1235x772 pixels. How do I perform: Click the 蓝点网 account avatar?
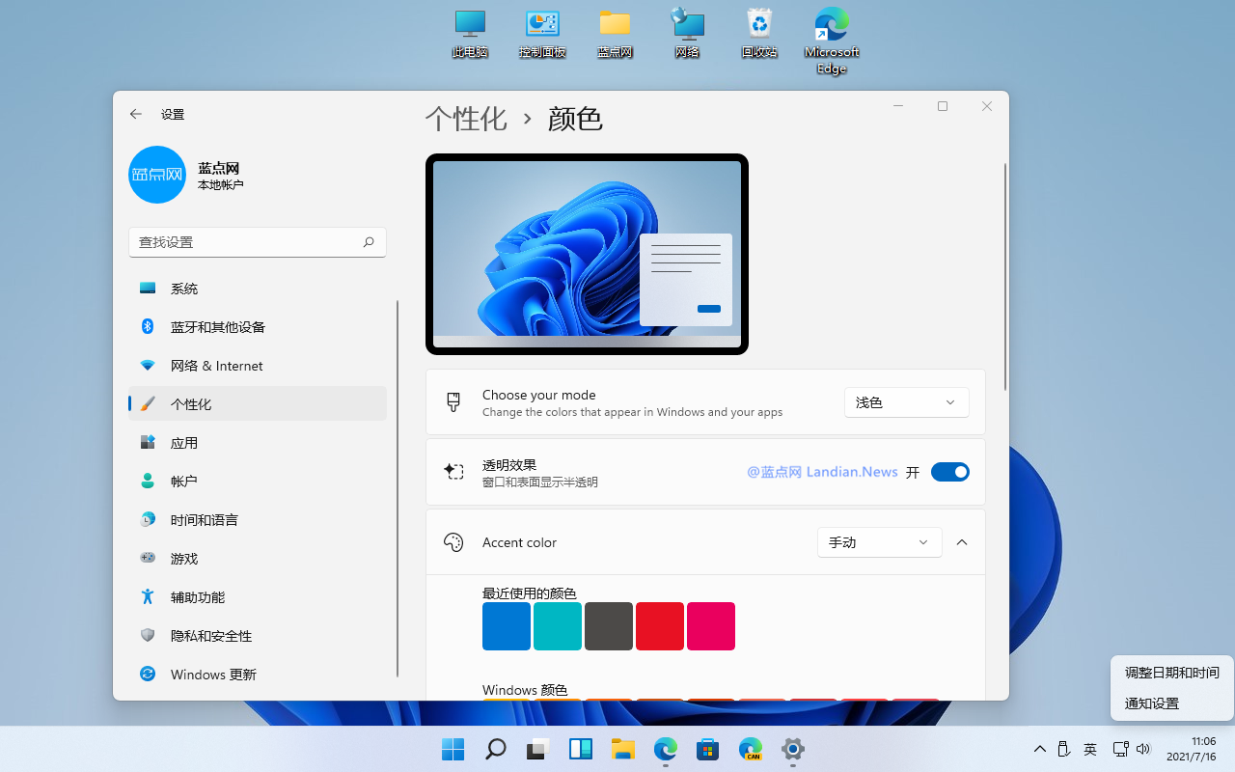tap(157, 175)
